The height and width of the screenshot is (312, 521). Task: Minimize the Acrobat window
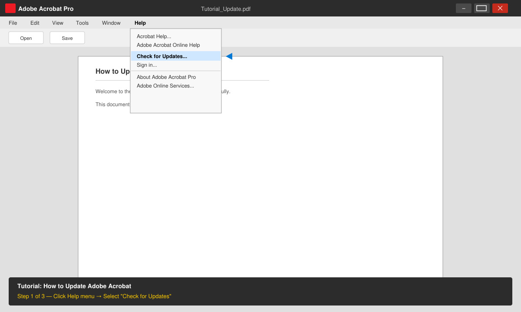click(464, 8)
